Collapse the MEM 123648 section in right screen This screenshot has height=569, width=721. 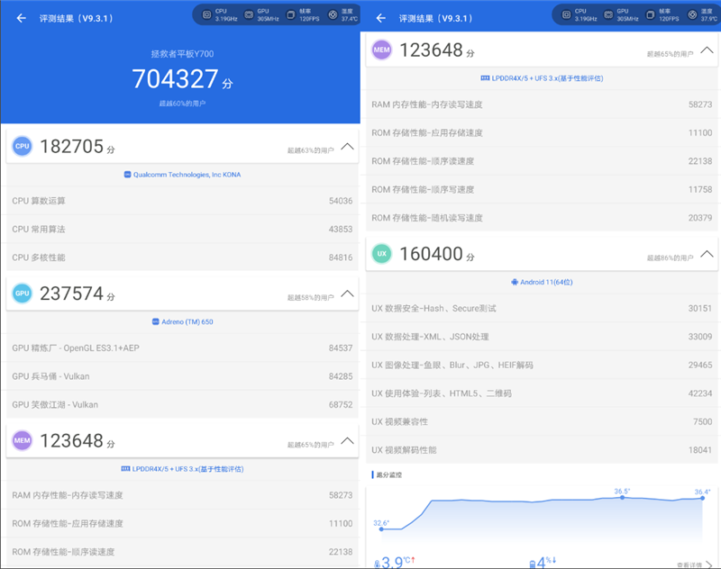point(707,50)
